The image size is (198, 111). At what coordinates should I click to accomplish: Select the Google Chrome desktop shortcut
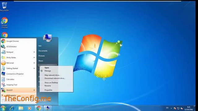(4, 23)
